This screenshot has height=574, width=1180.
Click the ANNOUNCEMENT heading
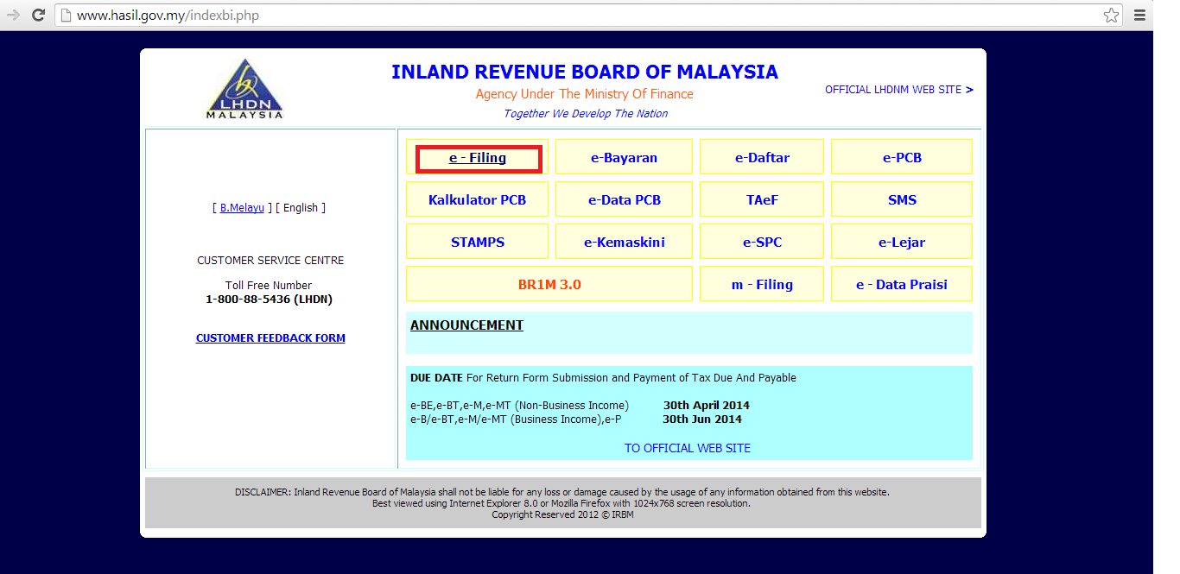(x=466, y=325)
